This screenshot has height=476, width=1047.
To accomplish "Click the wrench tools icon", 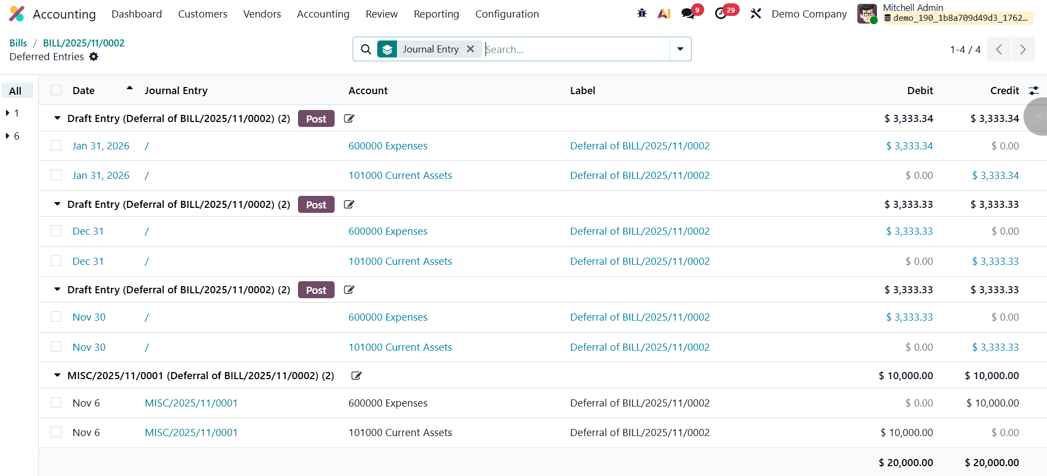I will [756, 14].
